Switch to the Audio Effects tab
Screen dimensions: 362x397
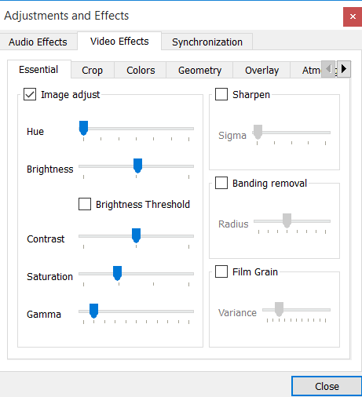pyautogui.click(x=38, y=42)
